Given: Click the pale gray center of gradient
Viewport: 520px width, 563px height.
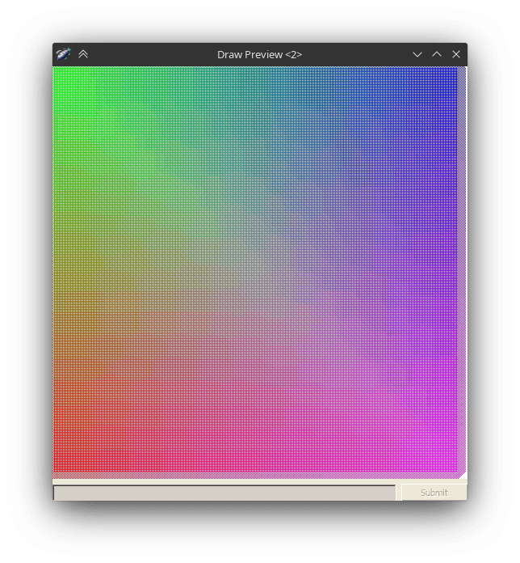Looking at the screenshot, I should pos(257,272).
